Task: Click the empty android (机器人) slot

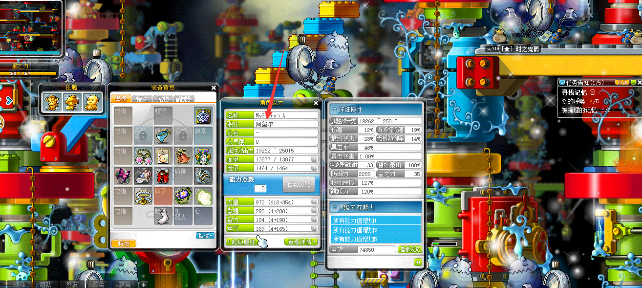Action: coord(183,216)
